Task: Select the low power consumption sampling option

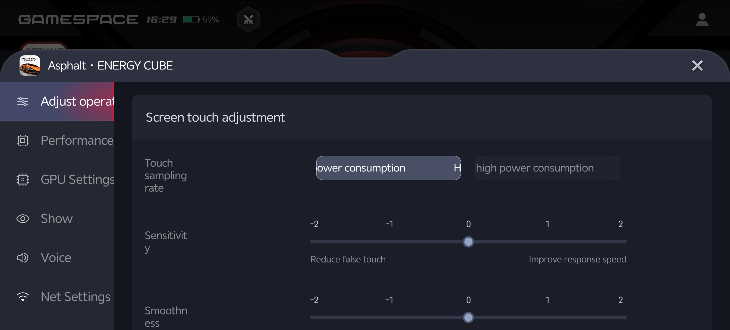Action: coord(388,168)
